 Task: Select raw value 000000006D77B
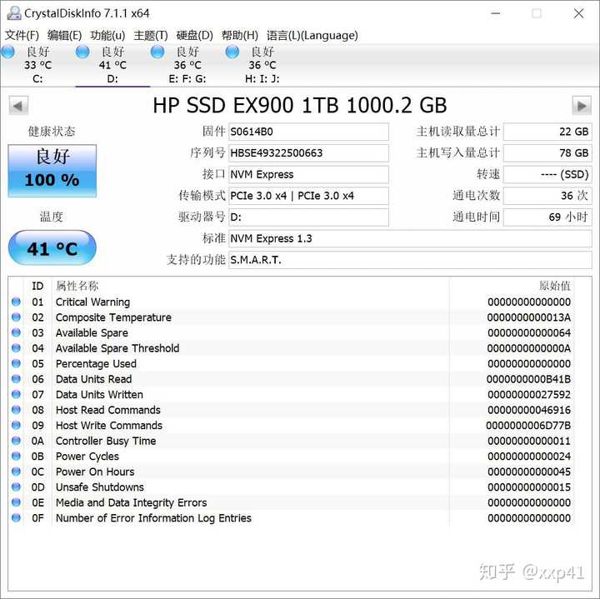[x=528, y=426]
